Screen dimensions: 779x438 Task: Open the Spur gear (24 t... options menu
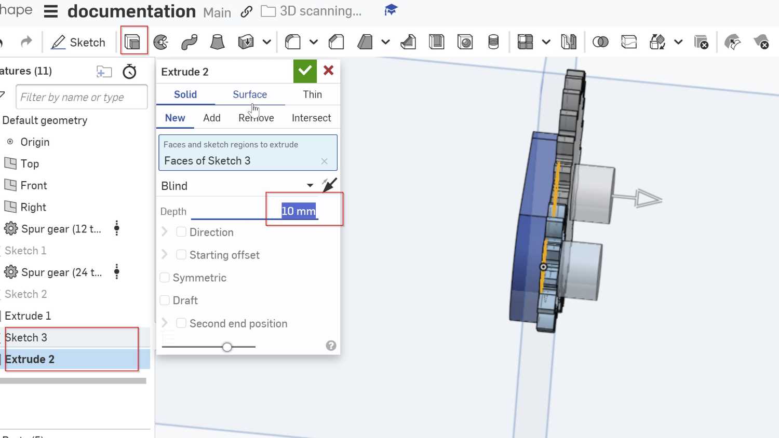[x=117, y=271]
